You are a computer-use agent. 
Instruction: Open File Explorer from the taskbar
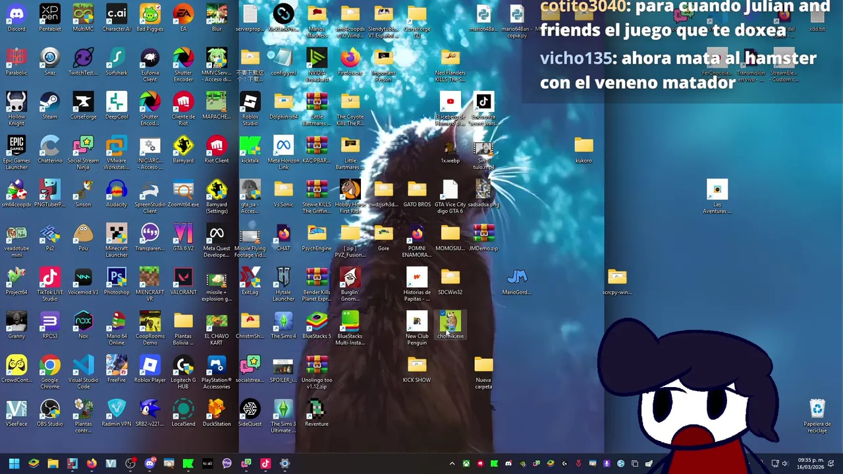click(x=53, y=463)
